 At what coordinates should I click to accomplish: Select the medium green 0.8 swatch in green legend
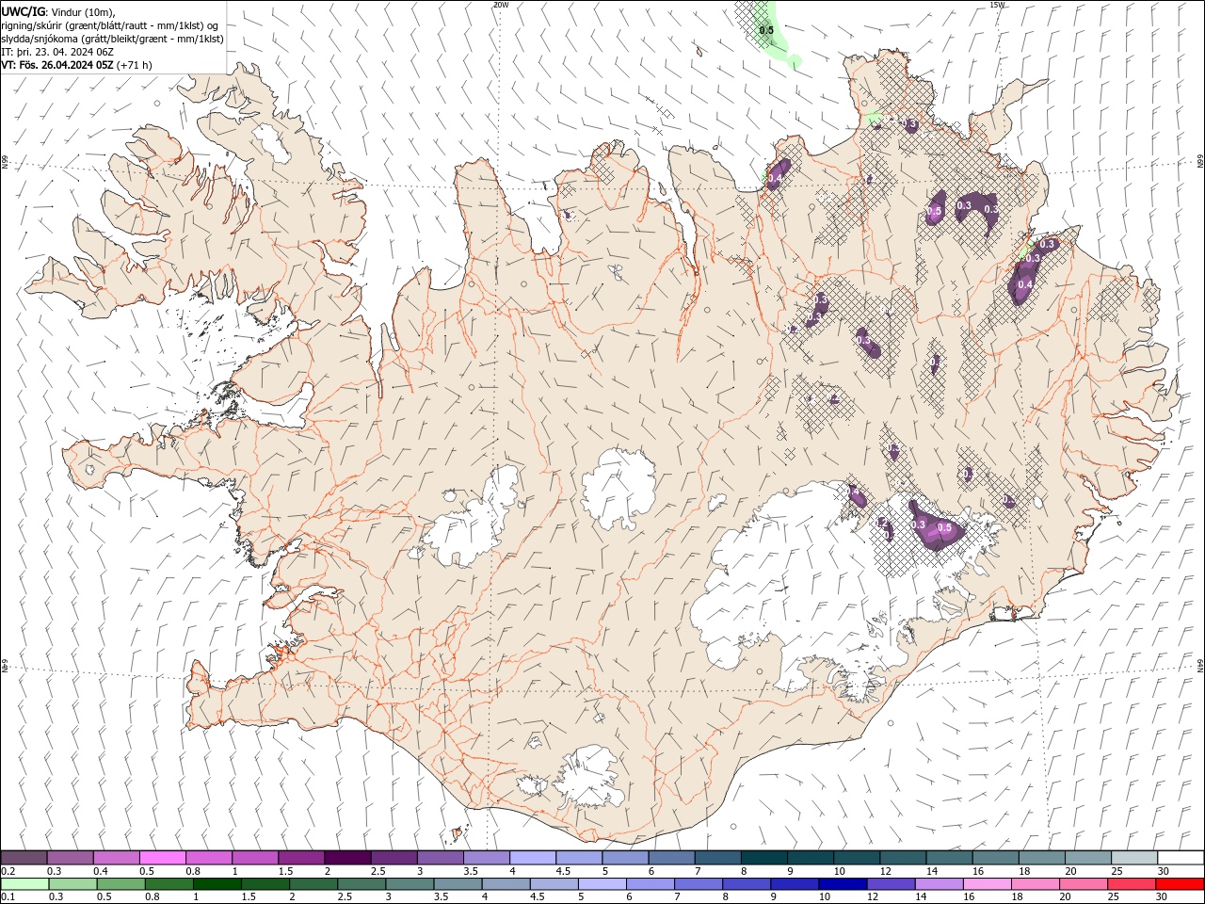pos(169,884)
